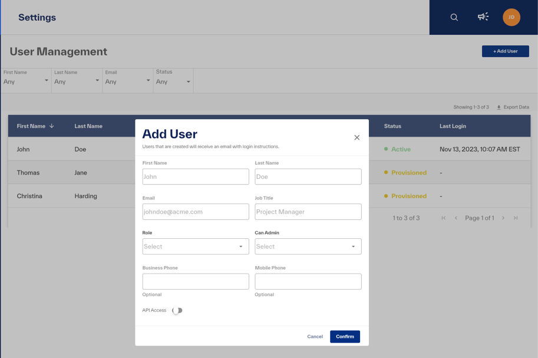Click the Active status for John
This screenshot has width=538, height=358.
397,149
